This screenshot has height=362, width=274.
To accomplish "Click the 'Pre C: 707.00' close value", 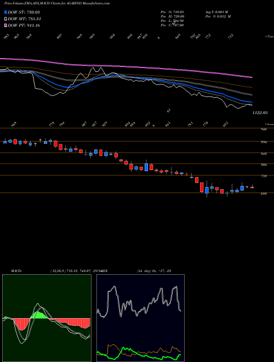I will pos(172,25).
